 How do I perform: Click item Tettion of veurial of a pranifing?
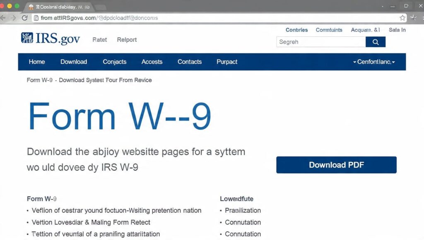click(96, 234)
